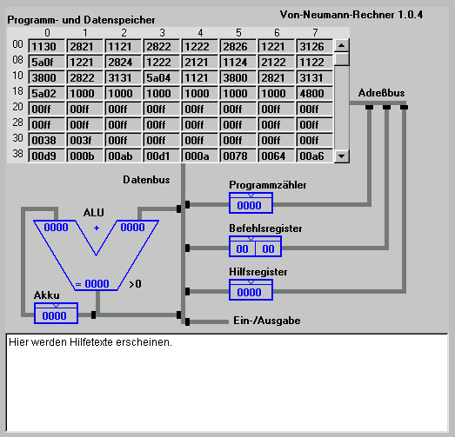Click the memory scrollbar thumb

click(x=342, y=59)
